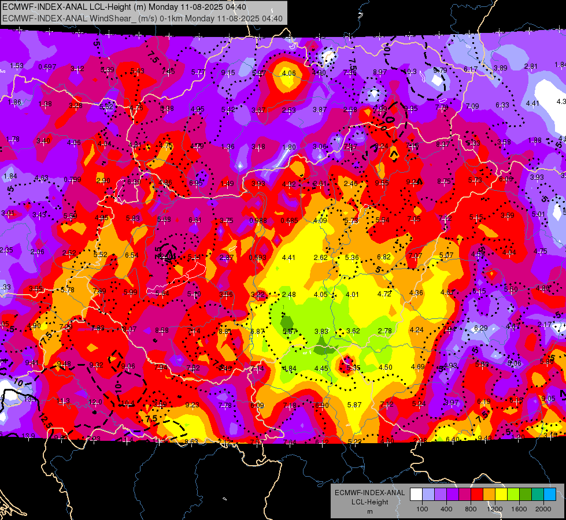This screenshot has width=566, height=520.
Task: Click the dark green legend swatch
Action: coord(526,495)
